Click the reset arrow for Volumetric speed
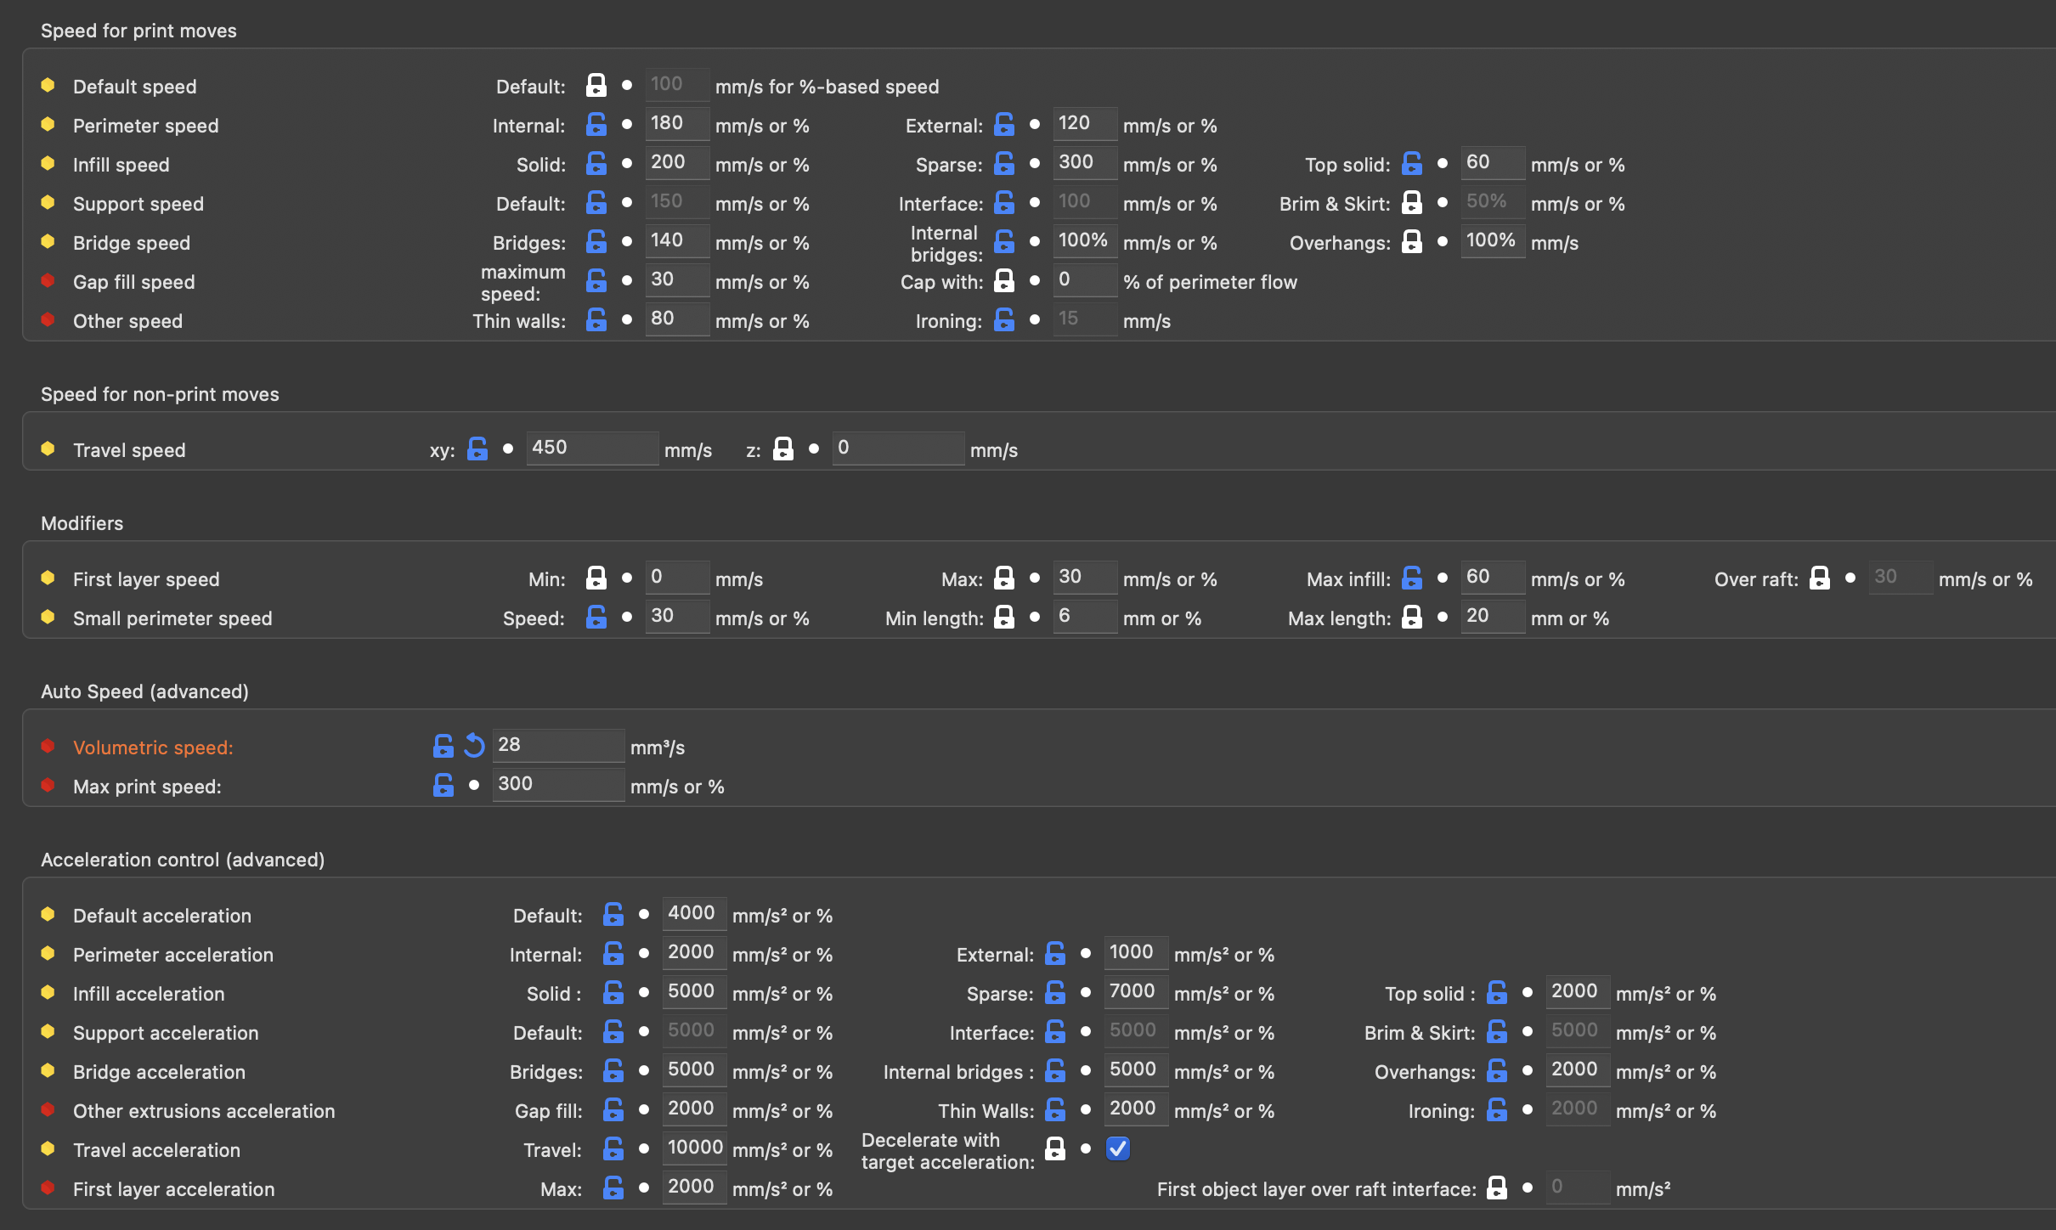 coord(474,747)
